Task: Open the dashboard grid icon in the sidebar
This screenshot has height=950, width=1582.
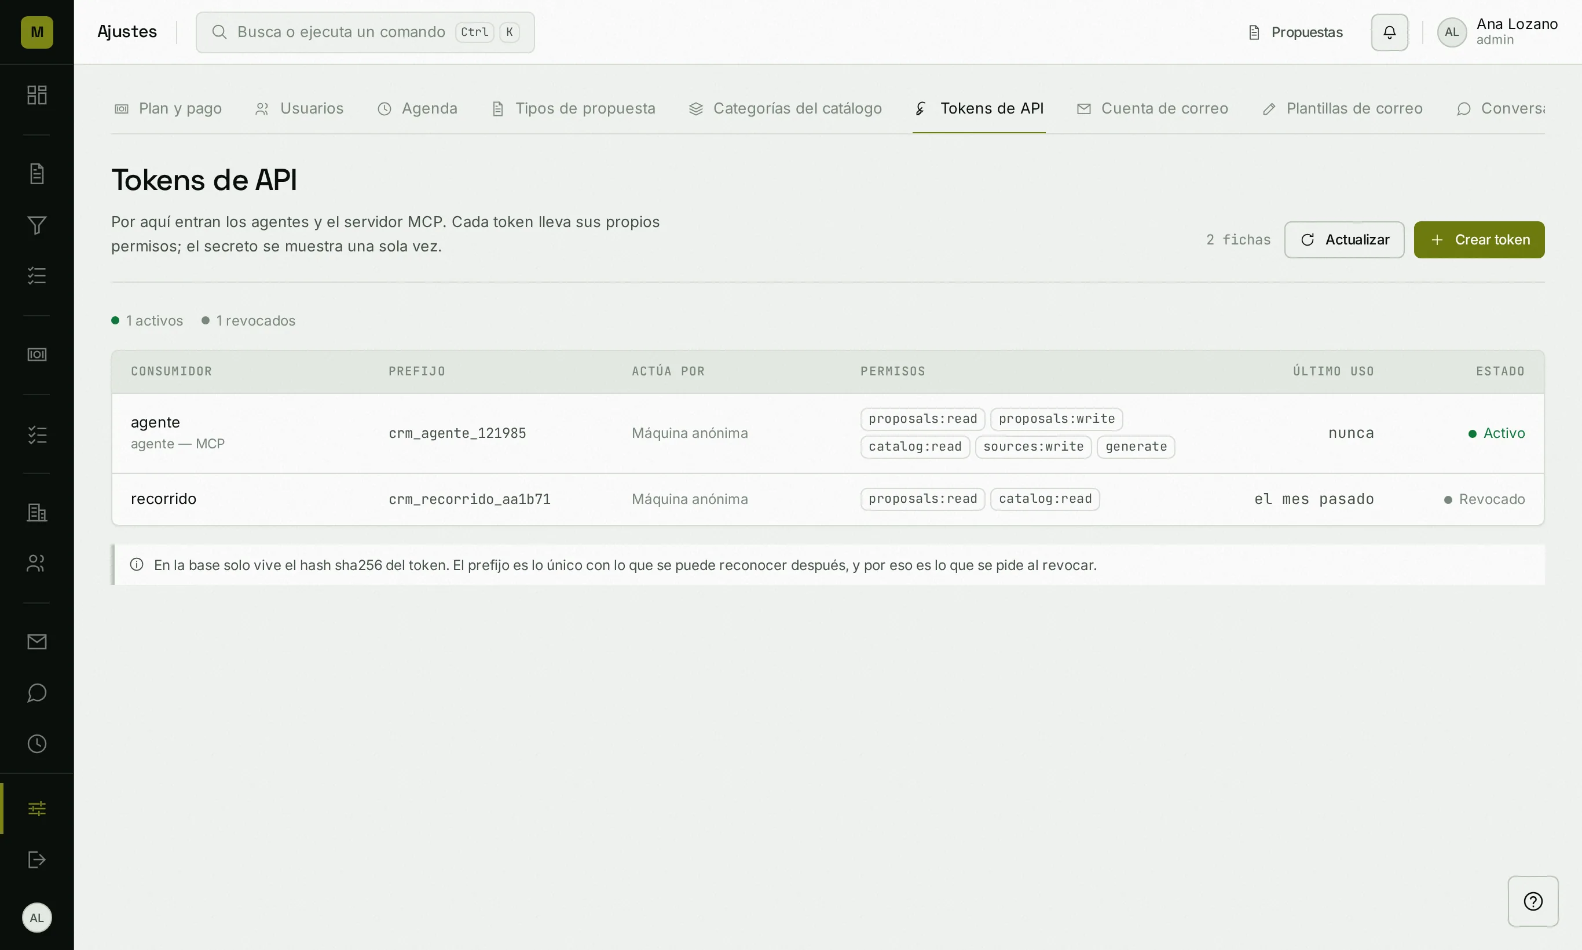Action: (36, 95)
